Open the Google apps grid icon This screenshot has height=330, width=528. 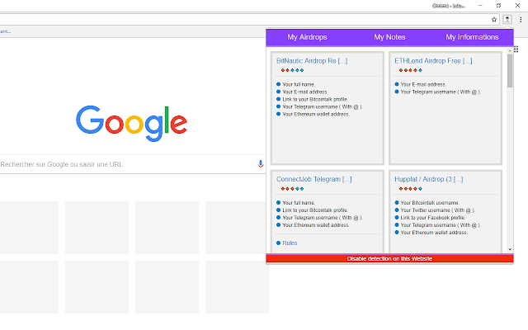click(x=516, y=49)
